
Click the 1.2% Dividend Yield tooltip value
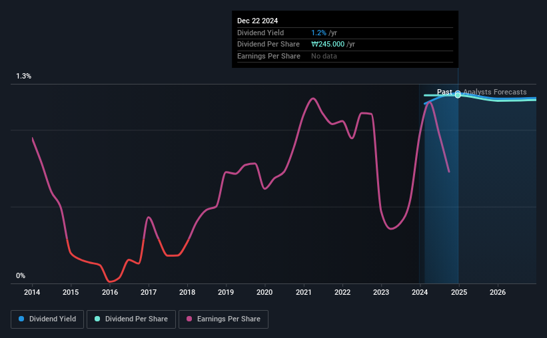coord(319,33)
